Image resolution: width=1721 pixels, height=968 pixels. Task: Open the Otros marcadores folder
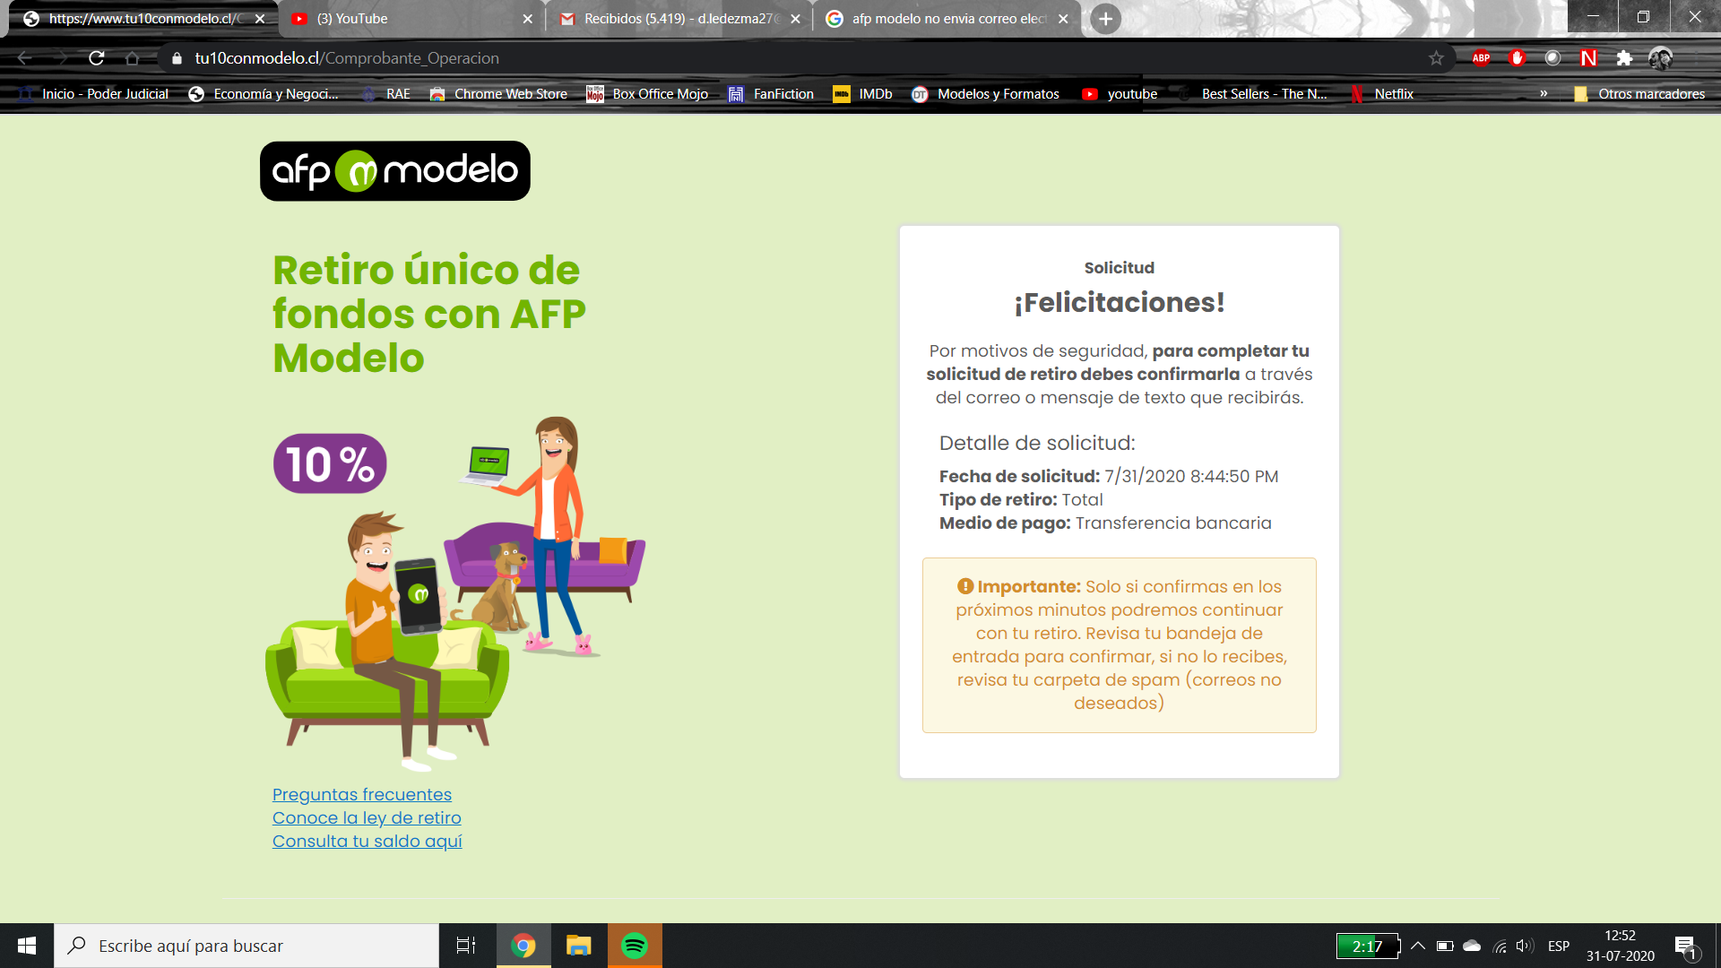tap(1640, 94)
